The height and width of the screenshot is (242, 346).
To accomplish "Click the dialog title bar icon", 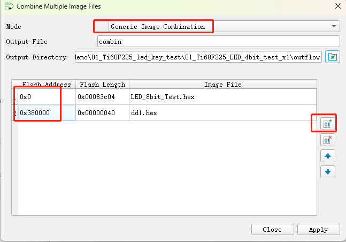I will pos(8,6).
